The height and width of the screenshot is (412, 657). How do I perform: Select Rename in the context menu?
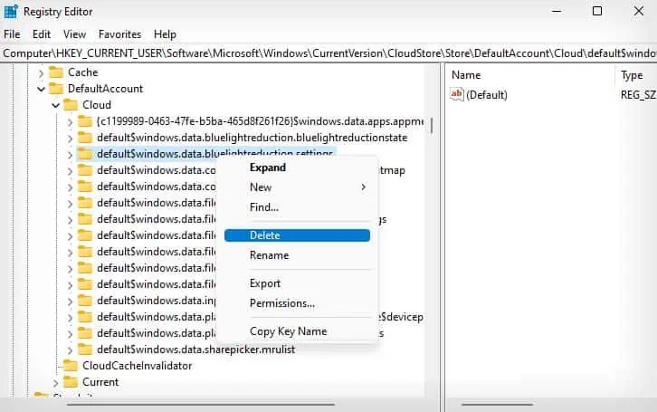tap(297, 255)
